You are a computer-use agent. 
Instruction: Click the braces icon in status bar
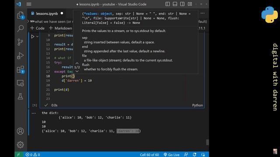click(x=203, y=155)
